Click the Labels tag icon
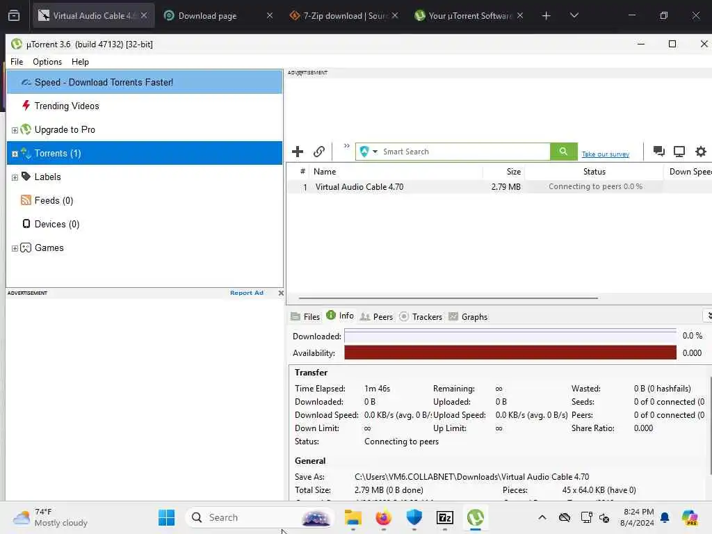The height and width of the screenshot is (534, 712). click(x=26, y=176)
